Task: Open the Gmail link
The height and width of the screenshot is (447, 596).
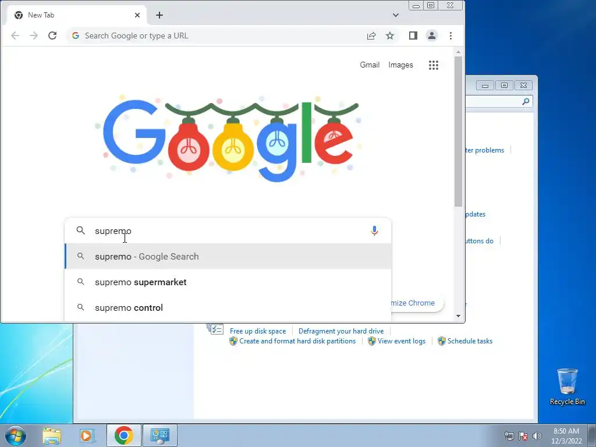Action: pyautogui.click(x=370, y=65)
